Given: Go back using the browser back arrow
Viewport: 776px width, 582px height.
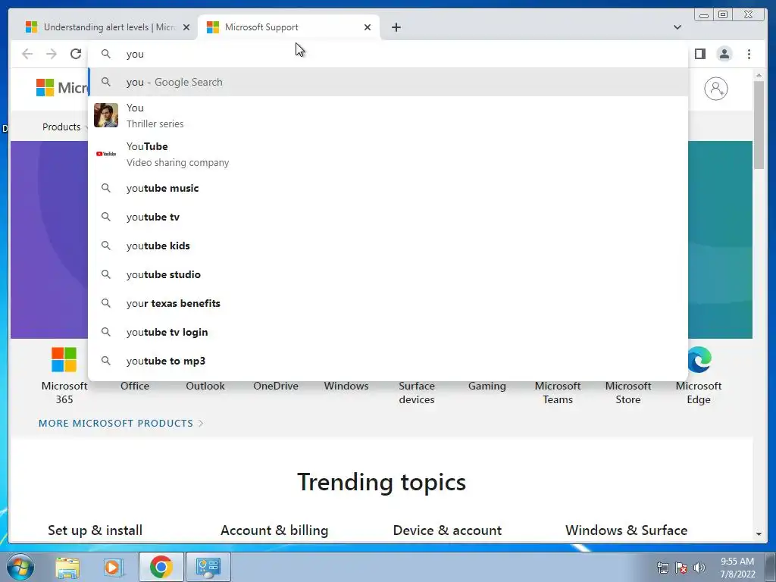Looking at the screenshot, I should click(27, 54).
